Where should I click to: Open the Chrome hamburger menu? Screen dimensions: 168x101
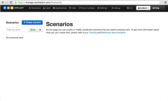click(x=165, y=2)
